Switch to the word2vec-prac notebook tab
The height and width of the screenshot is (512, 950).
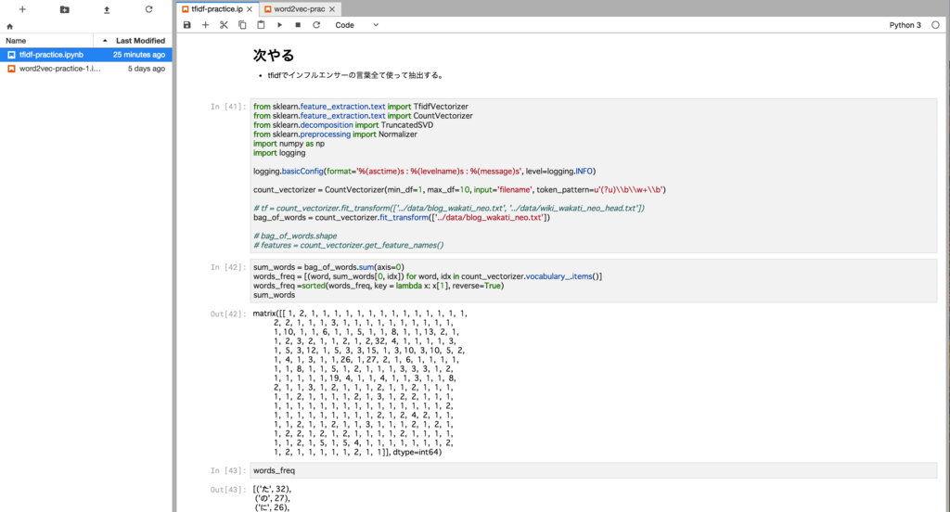[x=300, y=9]
